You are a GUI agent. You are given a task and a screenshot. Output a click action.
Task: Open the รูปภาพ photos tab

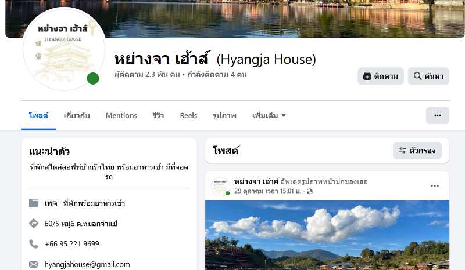click(x=224, y=115)
